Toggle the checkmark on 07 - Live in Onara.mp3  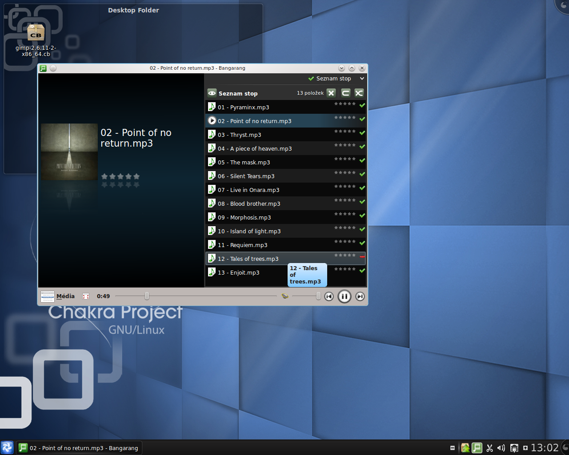pos(362,188)
